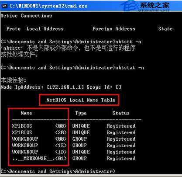Click GROUP type in WORKGROUP <1E> row

tap(79, 146)
